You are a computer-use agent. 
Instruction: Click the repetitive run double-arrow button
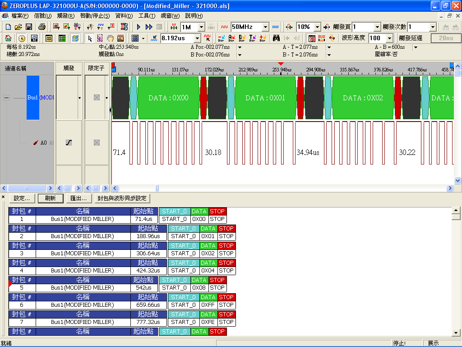(149, 27)
